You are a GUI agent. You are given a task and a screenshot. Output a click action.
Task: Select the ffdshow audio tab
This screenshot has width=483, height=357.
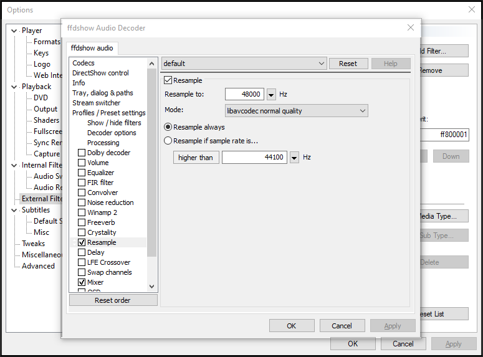click(92, 48)
